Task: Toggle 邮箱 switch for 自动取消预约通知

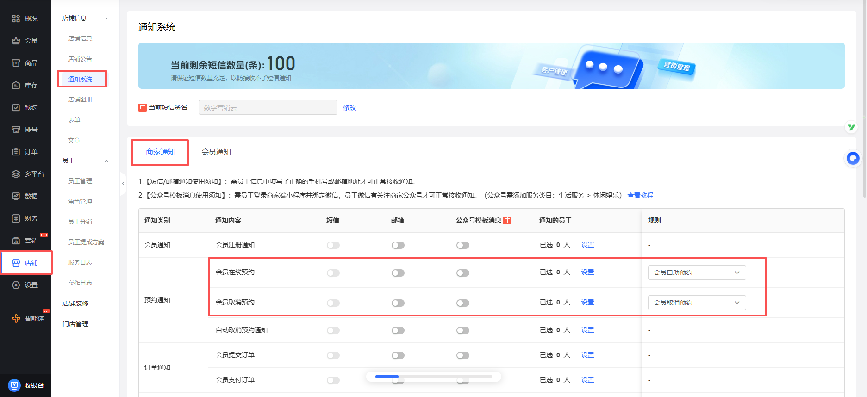Action: coord(398,330)
